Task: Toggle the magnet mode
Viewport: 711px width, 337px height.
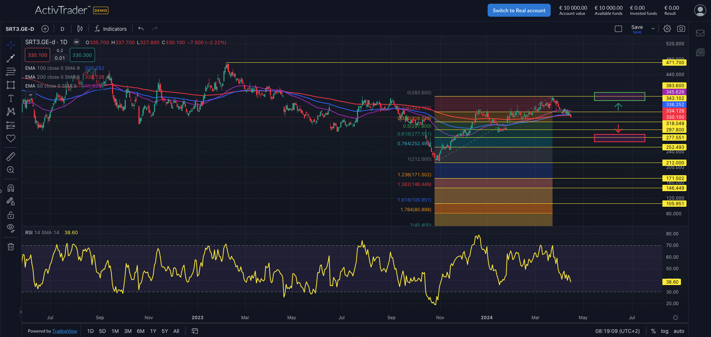Action: (11, 188)
